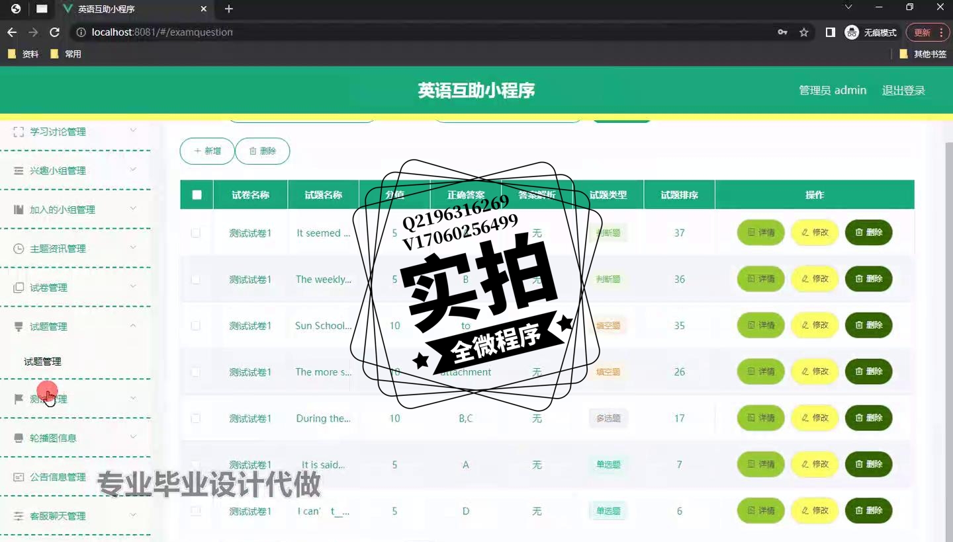Screen dimensions: 953x542
Task: Click the 删除 button above the table
Action: (262, 151)
